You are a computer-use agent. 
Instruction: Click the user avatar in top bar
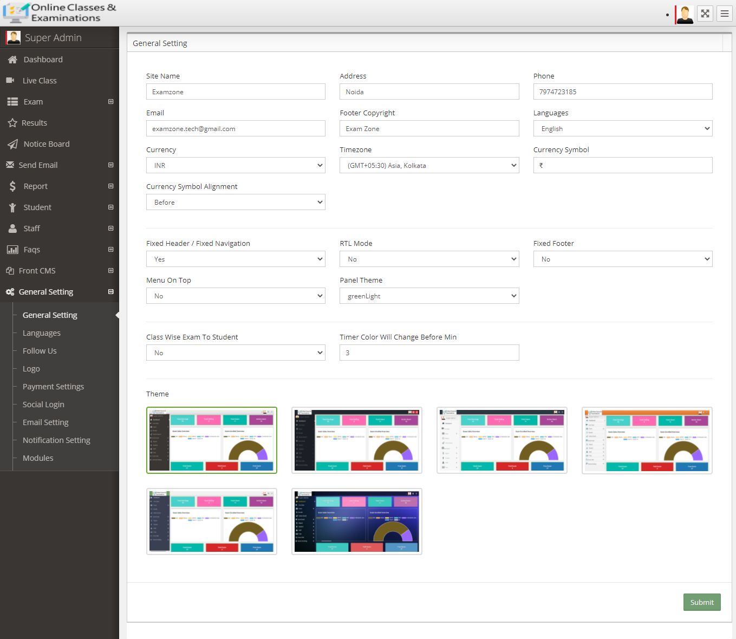(x=685, y=14)
